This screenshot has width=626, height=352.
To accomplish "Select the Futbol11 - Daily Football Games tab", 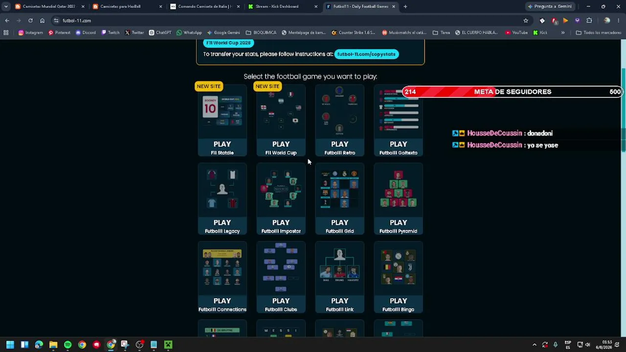I will pyautogui.click(x=360, y=6).
